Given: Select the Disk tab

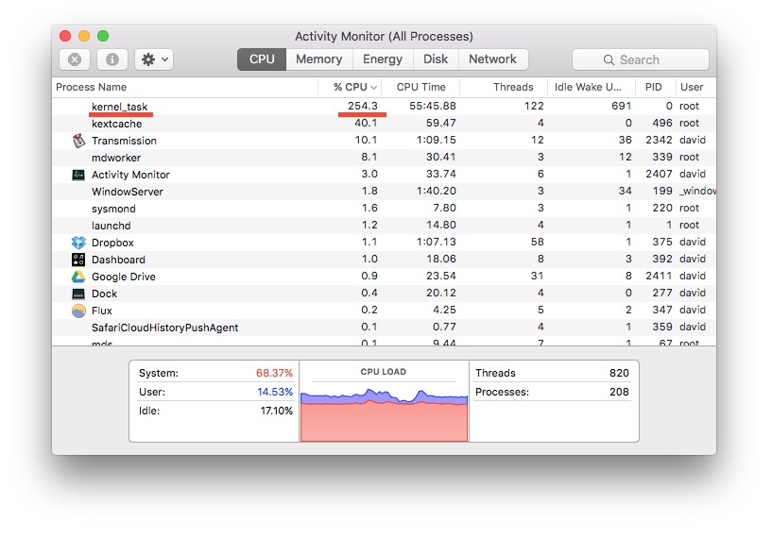Looking at the screenshot, I should (436, 59).
